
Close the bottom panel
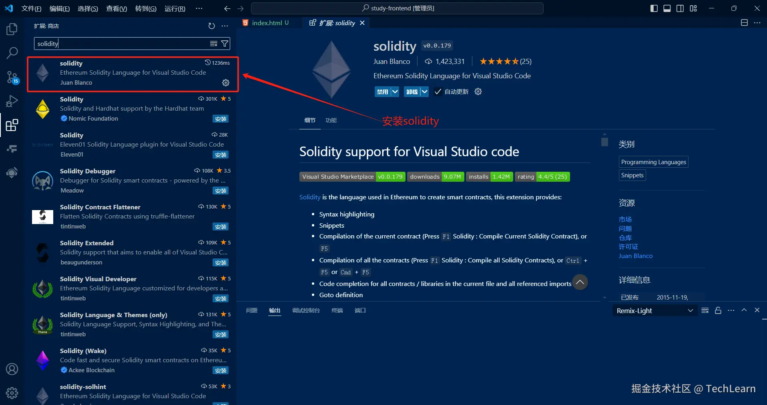(x=757, y=310)
